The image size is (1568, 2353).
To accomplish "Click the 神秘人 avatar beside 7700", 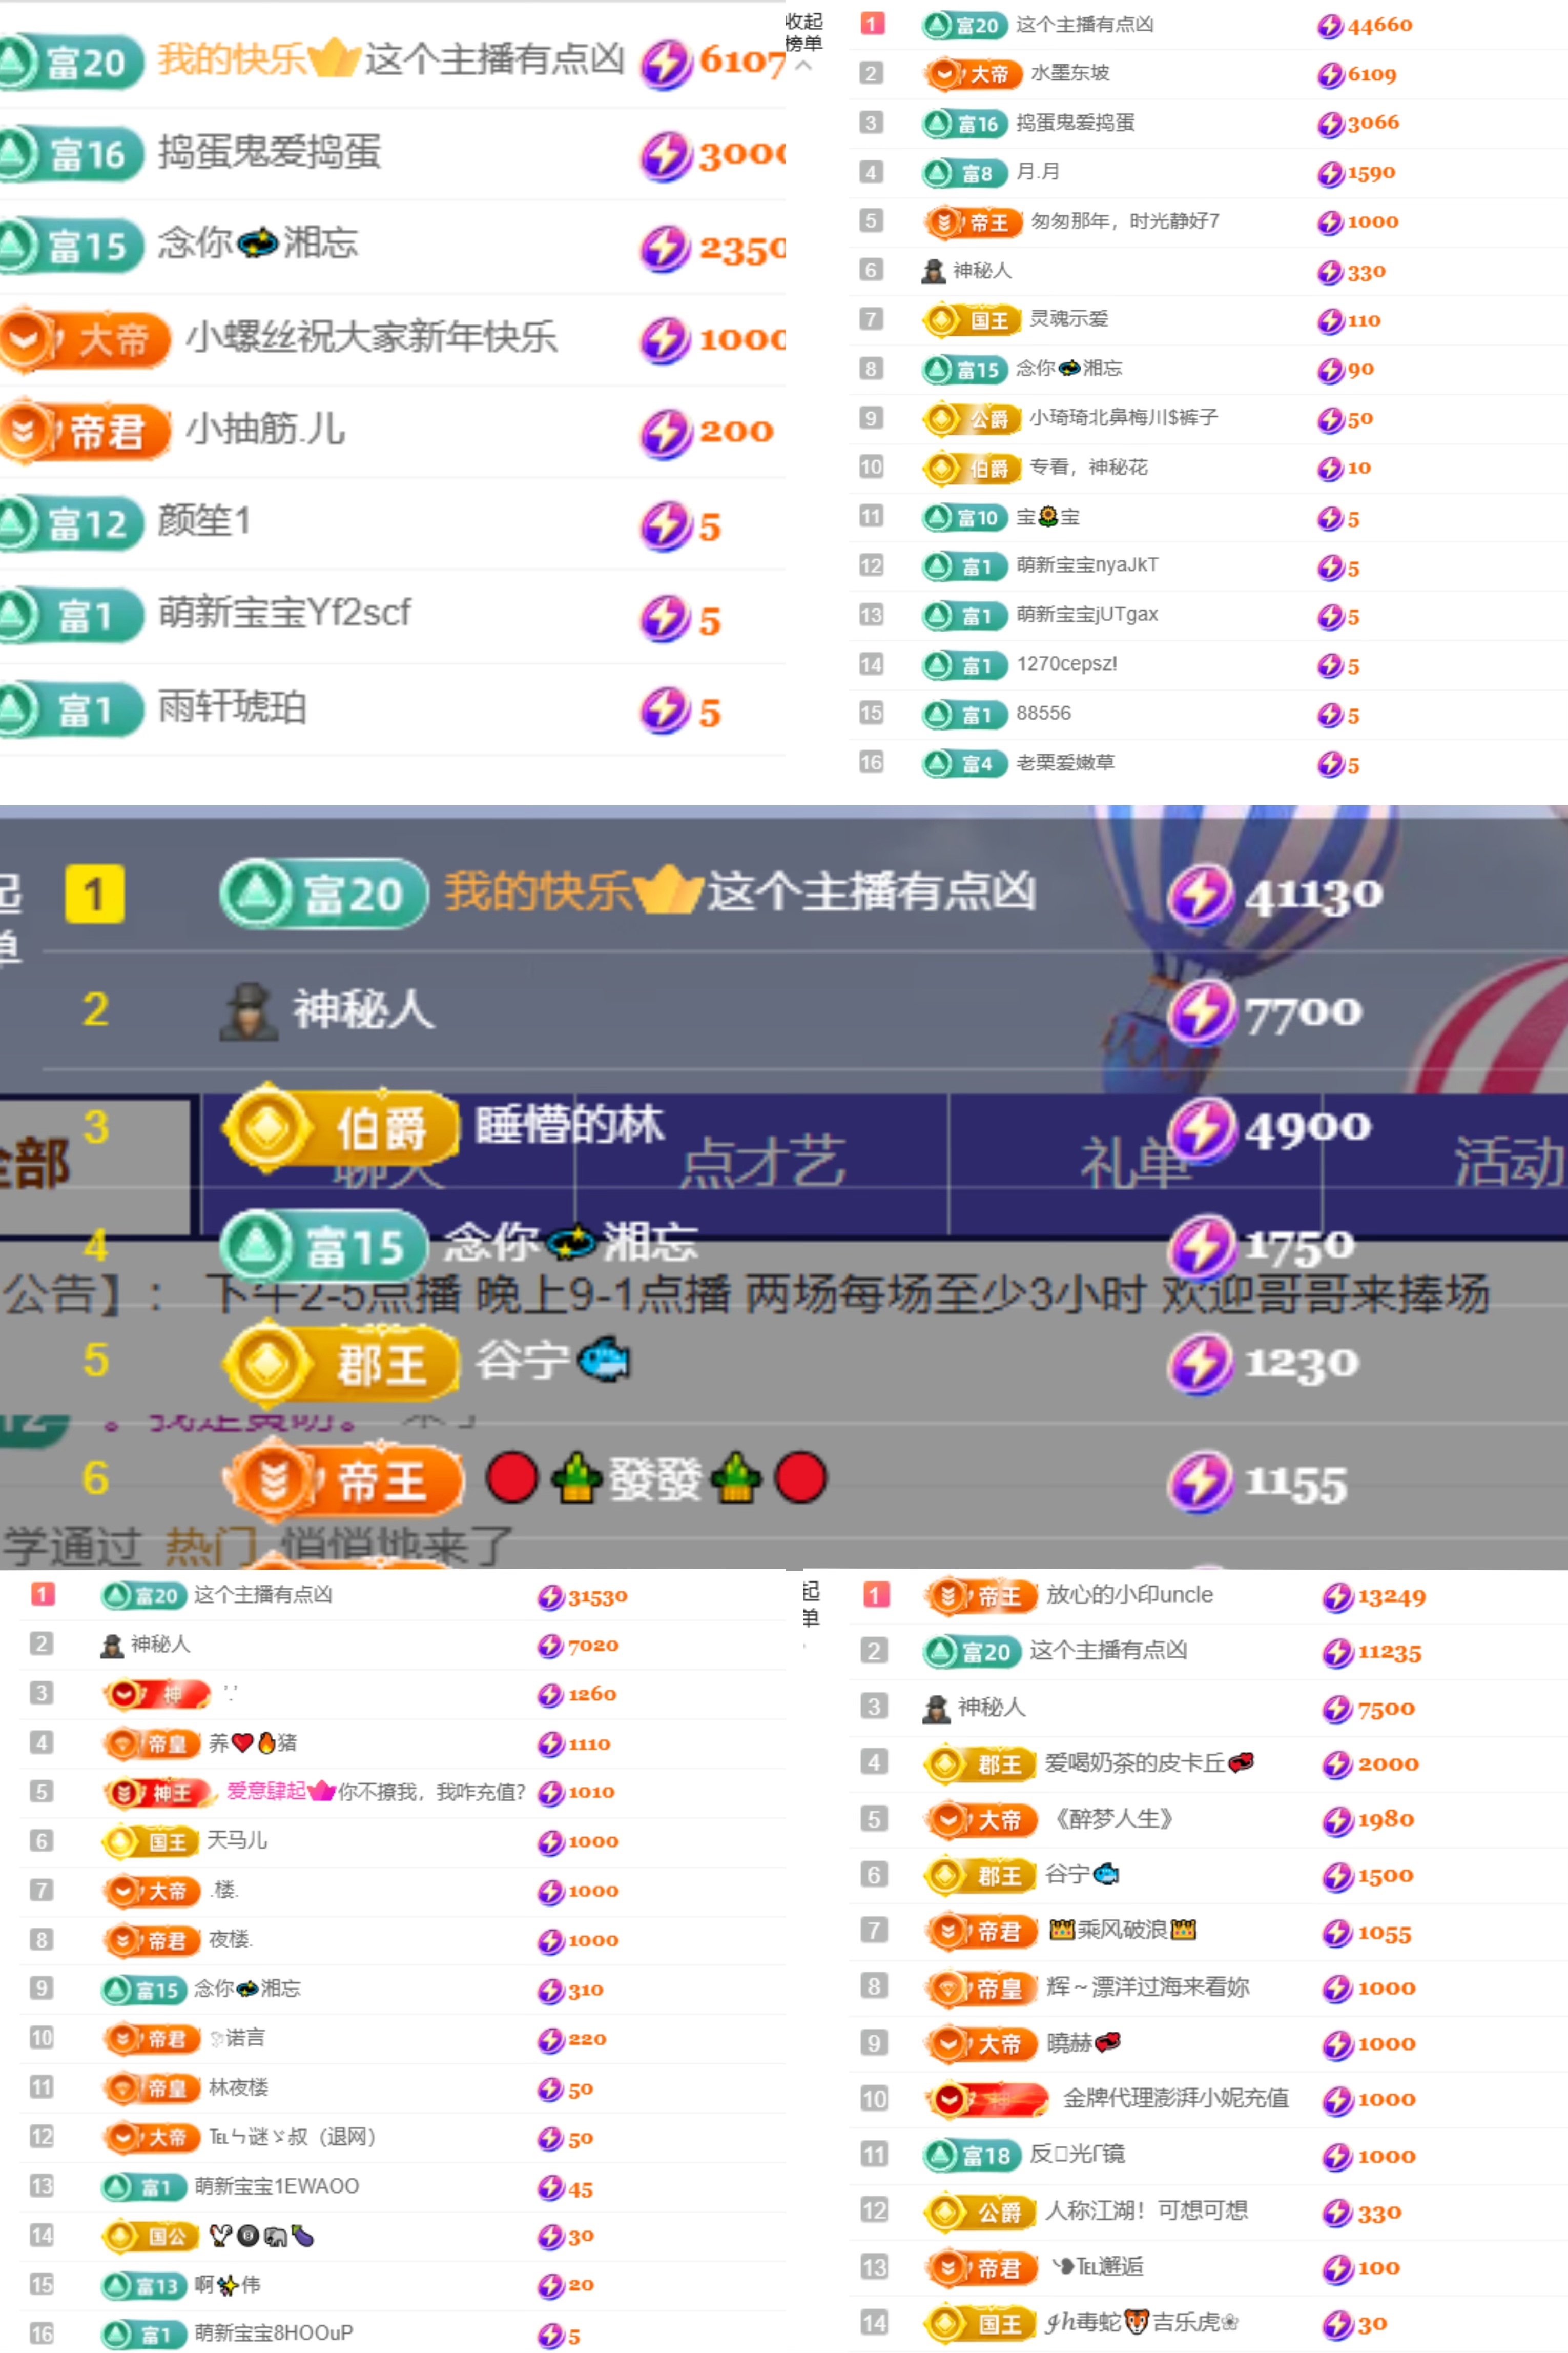I will click(248, 1010).
